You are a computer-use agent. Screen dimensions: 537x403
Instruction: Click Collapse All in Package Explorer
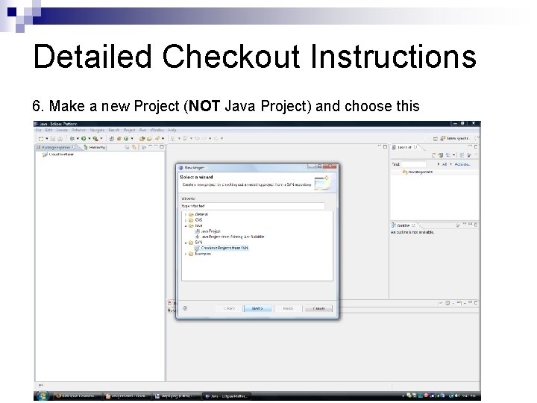click(127, 147)
